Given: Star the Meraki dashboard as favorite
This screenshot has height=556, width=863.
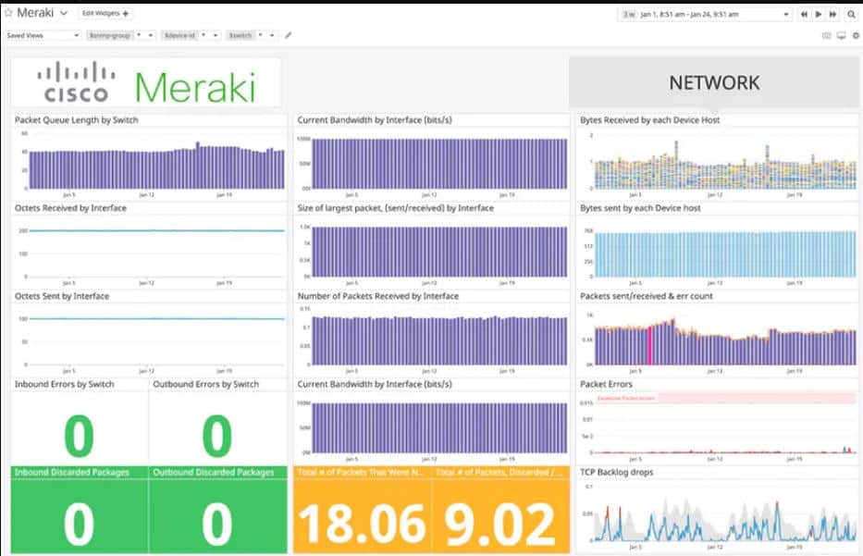Looking at the screenshot, I should [x=7, y=13].
